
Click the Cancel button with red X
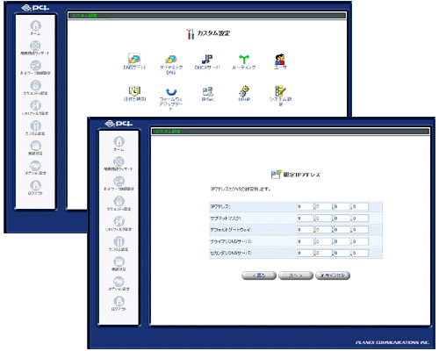pos(333,276)
